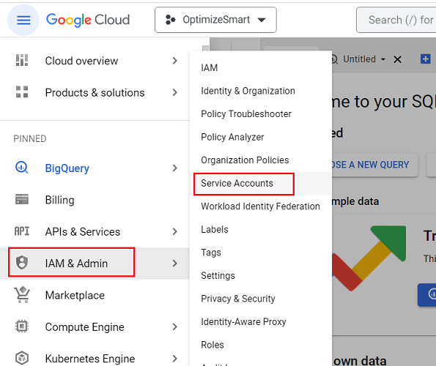
Task: Click the Google Cloud logo
Action: (x=88, y=20)
